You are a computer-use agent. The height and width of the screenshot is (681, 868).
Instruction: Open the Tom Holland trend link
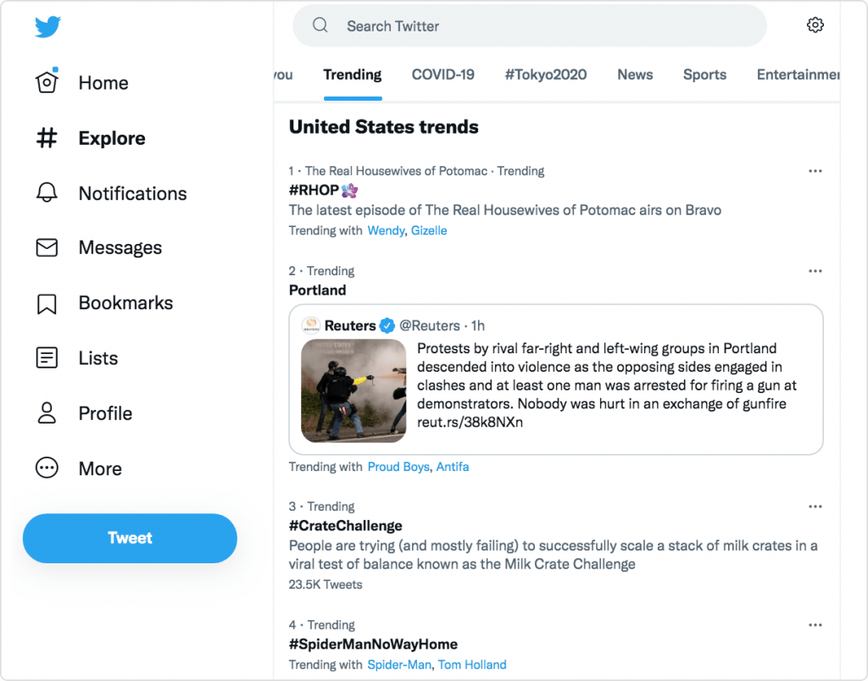coord(472,665)
